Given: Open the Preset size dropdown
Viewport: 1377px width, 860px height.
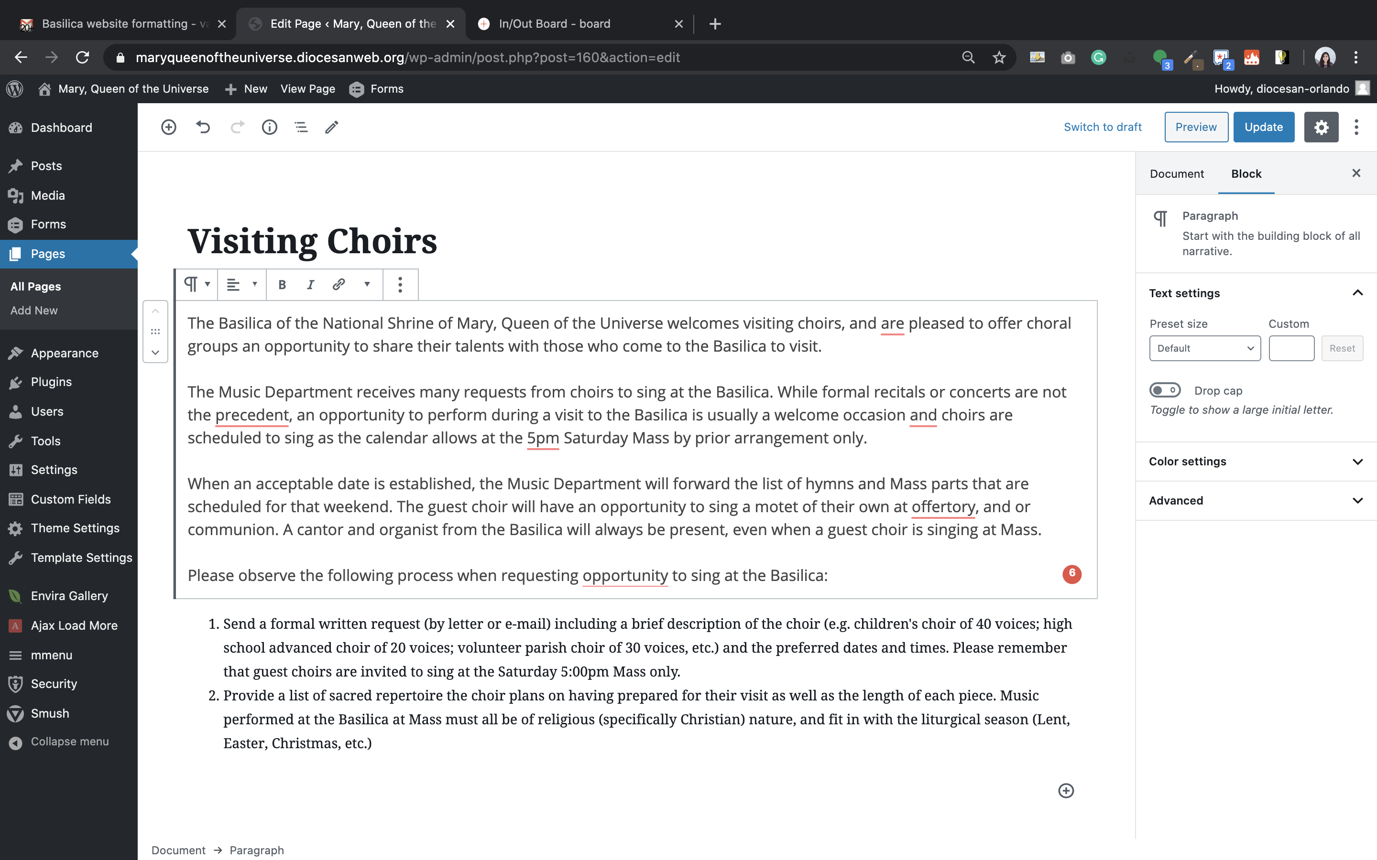Looking at the screenshot, I should coord(1204,348).
